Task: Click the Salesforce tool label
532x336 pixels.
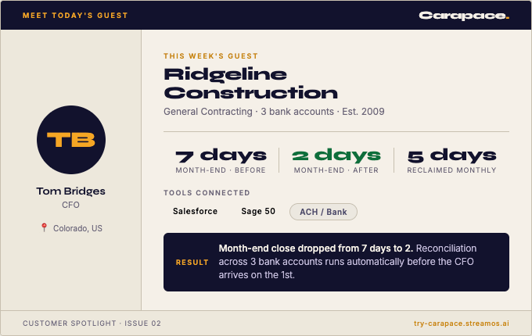Action: point(195,211)
